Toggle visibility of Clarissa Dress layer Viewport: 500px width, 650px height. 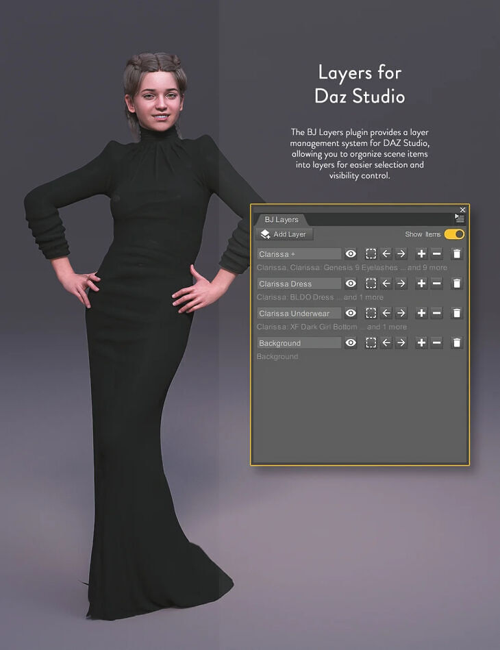[x=351, y=284]
